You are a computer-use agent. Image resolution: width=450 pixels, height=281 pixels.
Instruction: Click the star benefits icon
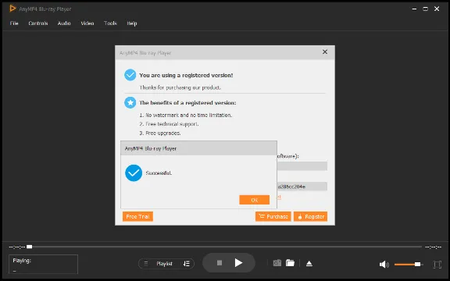(x=130, y=103)
